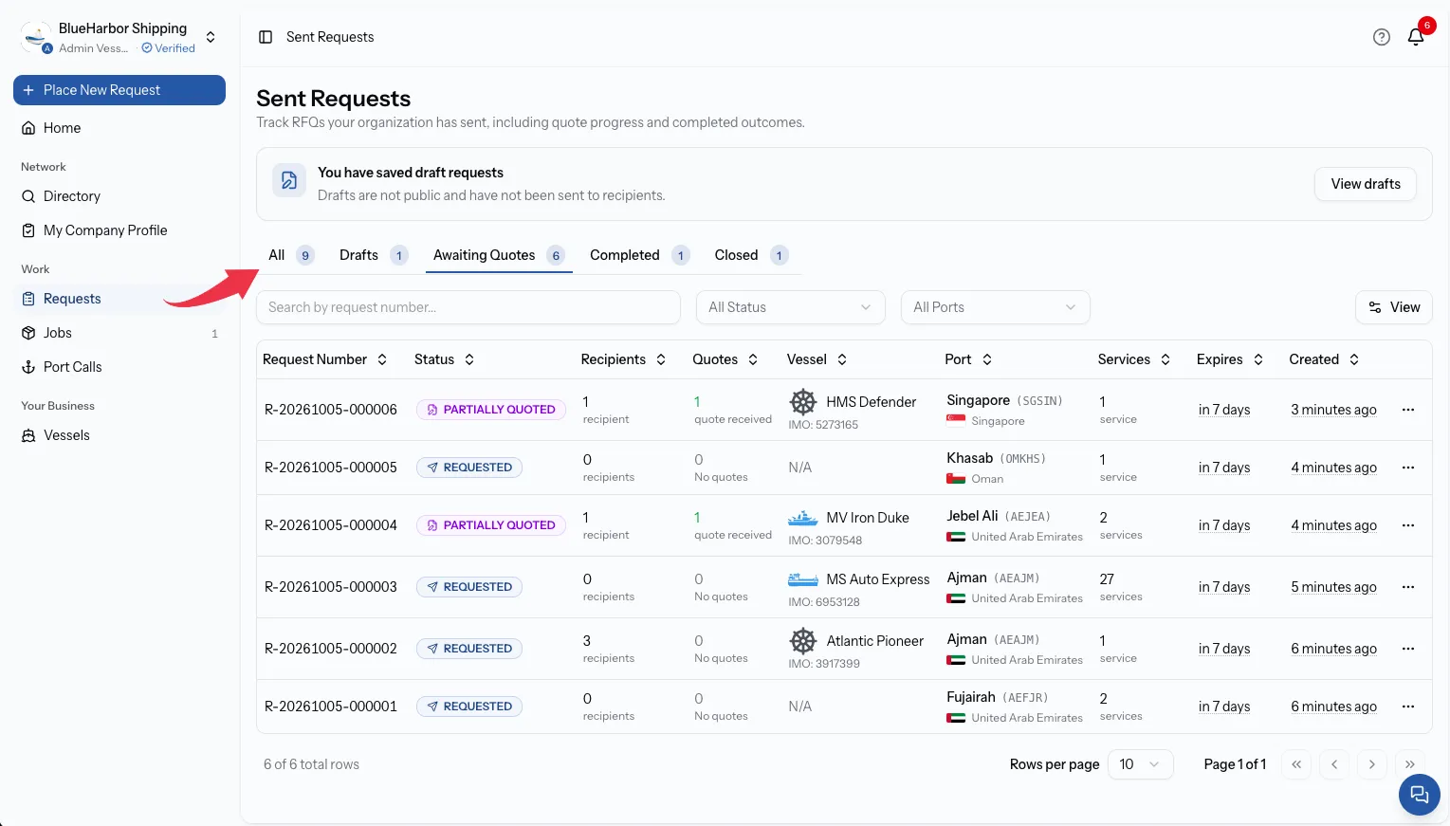Focus the search by request number field
Image resolution: width=1450 pixels, height=826 pixels.
[x=468, y=307]
